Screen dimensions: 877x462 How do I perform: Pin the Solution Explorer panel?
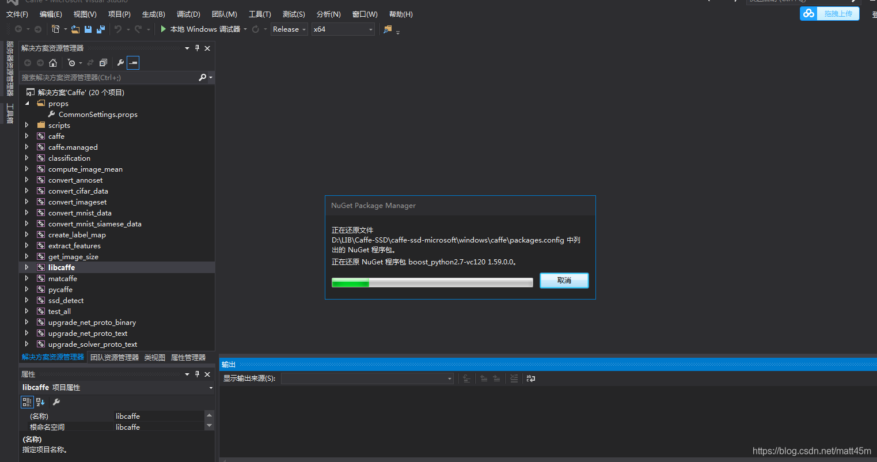(197, 48)
